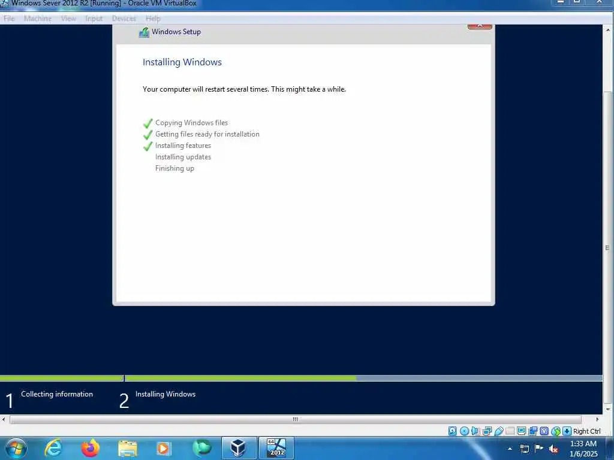This screenshot has height=460, width=614.
Task: Launch Internet Explorer from the taskbar
Action: tap(53, 448)
